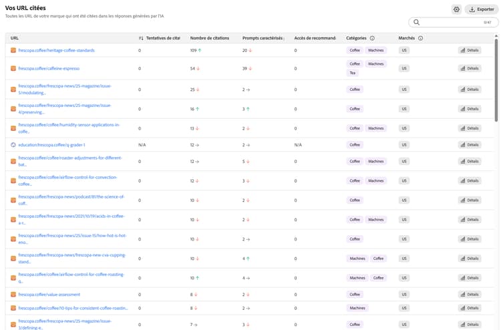
Task: Click page icon beside how-hot-is-hot URL
Action: 13,239
